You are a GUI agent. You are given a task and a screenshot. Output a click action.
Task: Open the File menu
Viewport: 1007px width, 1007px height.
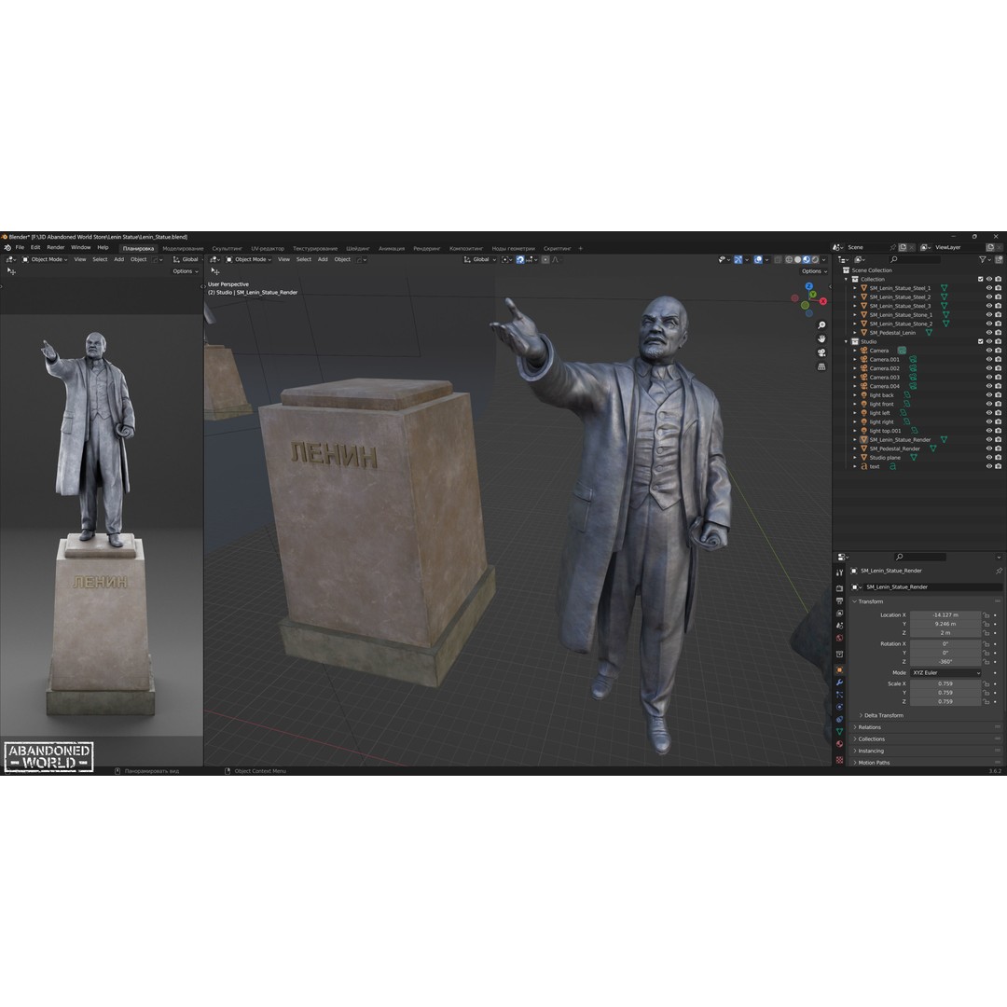tap(20, 248)
